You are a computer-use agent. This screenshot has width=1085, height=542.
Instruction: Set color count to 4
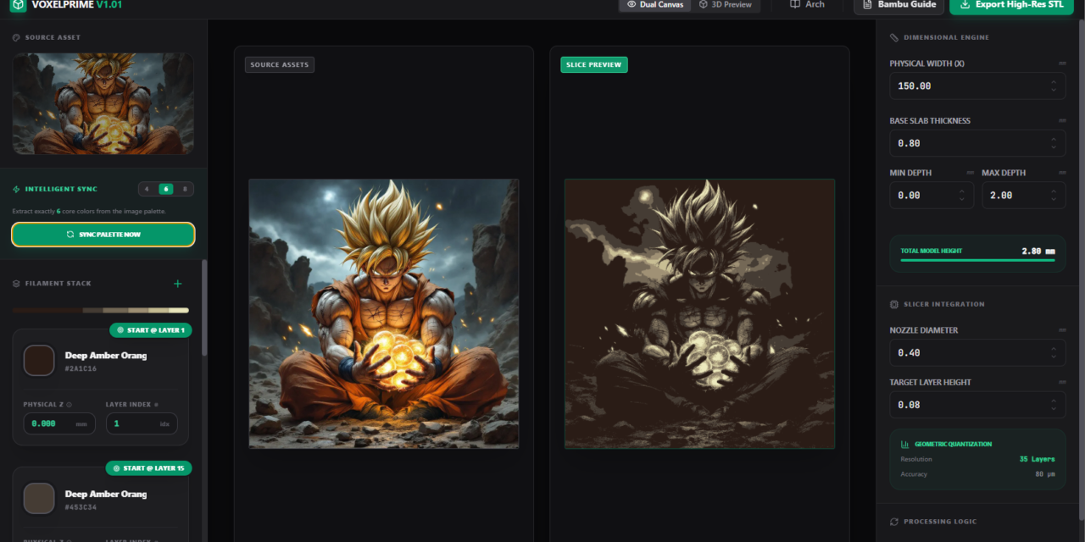(147, 189)
